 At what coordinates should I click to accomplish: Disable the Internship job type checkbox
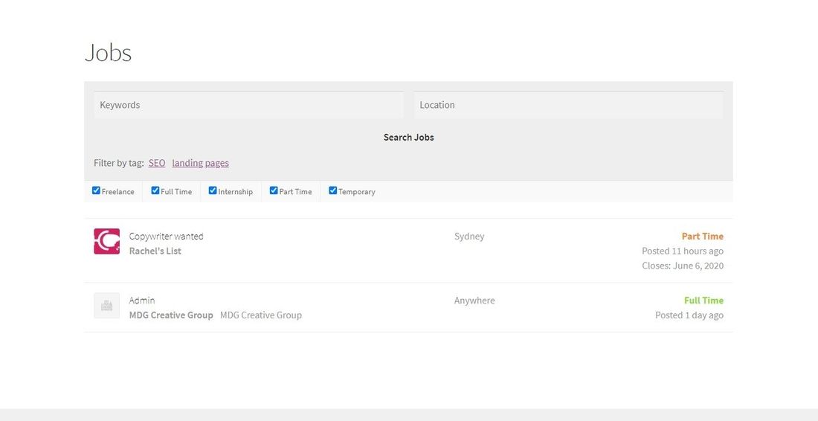coord(213,190)
